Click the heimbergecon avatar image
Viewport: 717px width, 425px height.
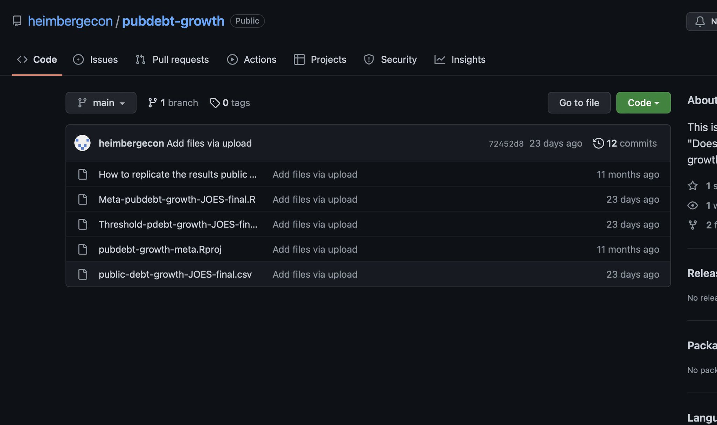(x=82, y=143)
